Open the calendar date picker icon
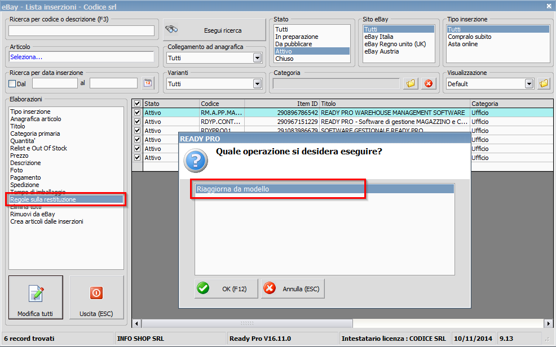The image size is (556, 347). pyautogui.click(x=148, y=83)
